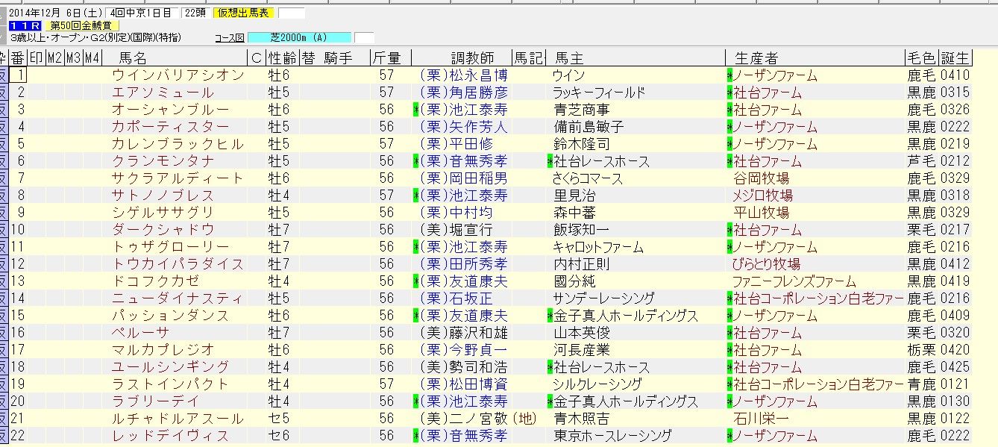Open horse ダークシャドウ

pos(163,230)
